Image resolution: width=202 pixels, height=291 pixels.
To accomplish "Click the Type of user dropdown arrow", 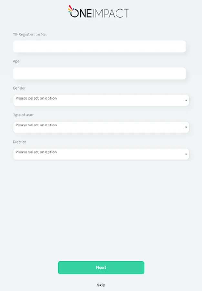I will (x=186, y=127).
